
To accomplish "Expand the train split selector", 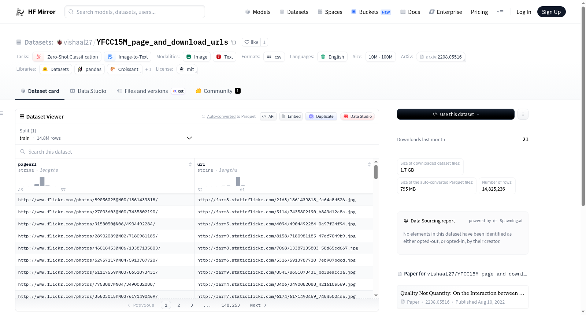I will click(x=106, y=135).
